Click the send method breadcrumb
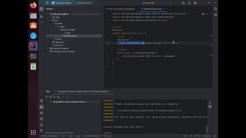Screen dimensions: 246x138 [108, 136]
